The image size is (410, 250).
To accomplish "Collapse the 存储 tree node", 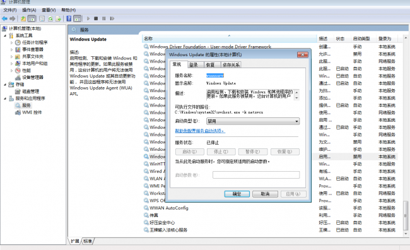I will [5, 85].
